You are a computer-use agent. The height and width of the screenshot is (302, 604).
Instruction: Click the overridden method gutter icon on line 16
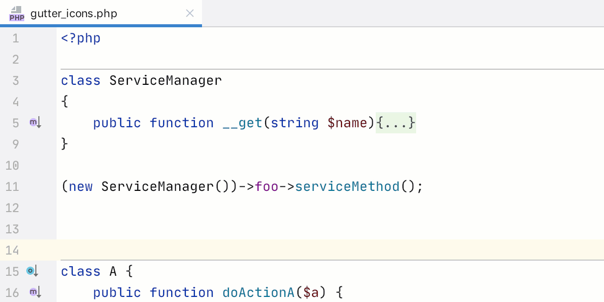(x=34, y=292)
